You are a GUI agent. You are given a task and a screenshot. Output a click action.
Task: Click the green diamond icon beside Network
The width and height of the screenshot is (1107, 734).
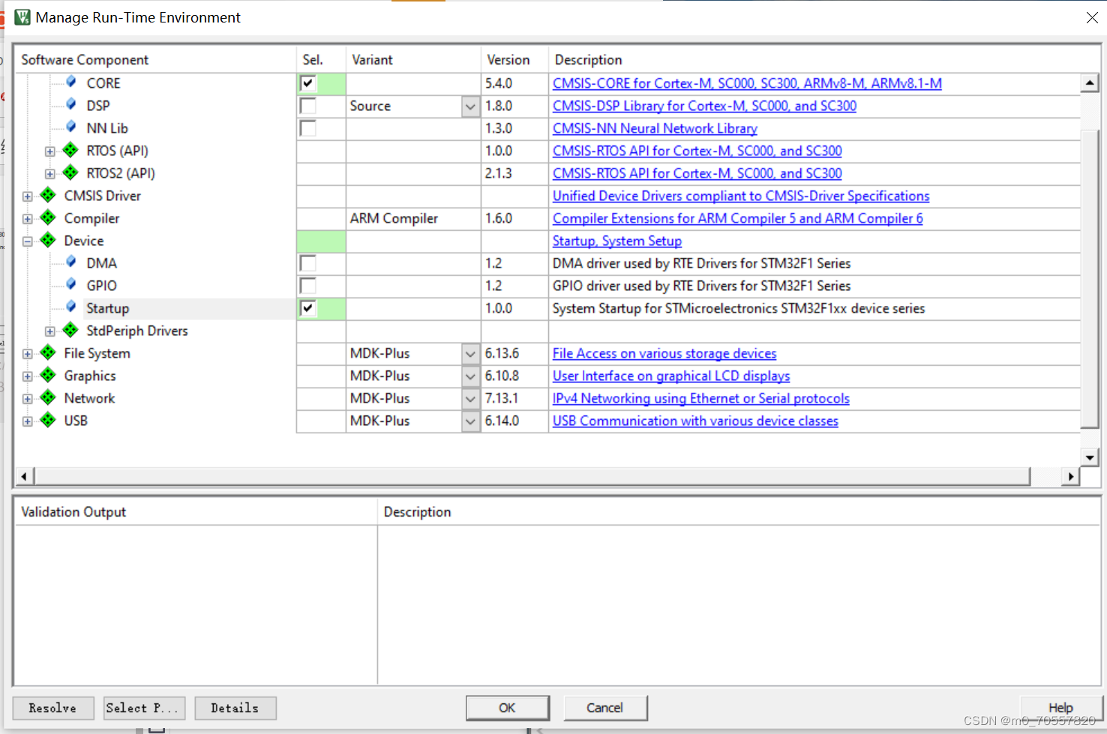(x=48, y=397)
